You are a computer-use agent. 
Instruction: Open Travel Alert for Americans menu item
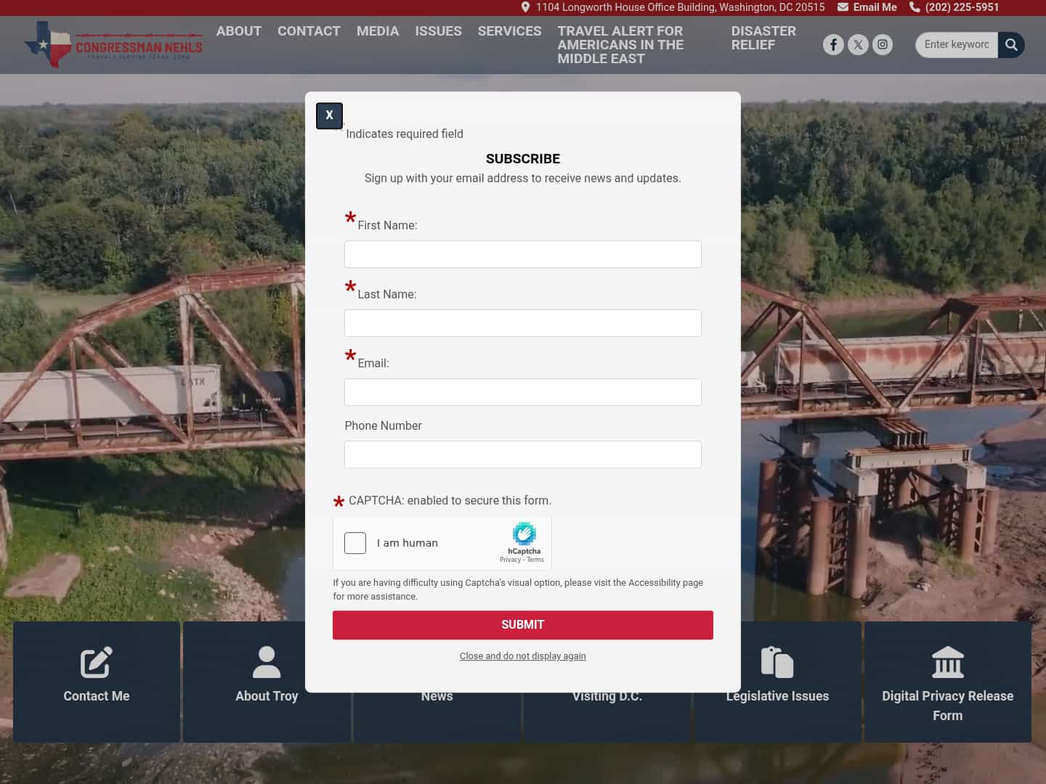tap(620, 45)
